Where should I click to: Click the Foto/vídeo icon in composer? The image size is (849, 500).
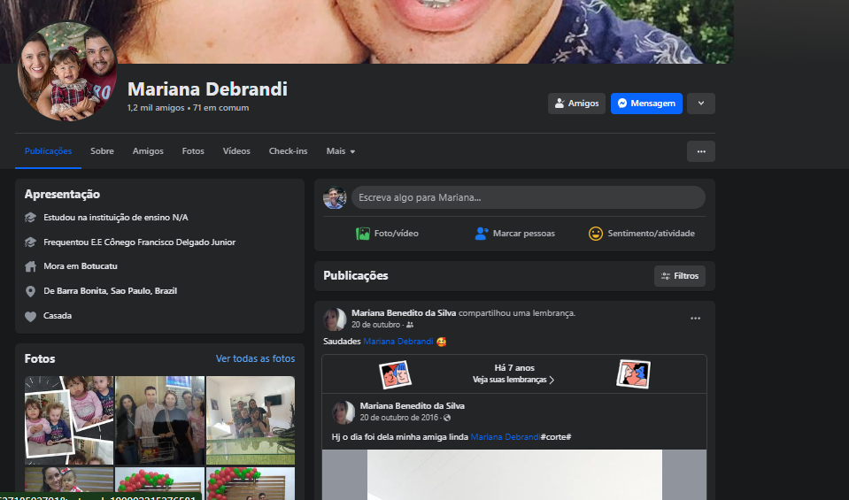tap(363, 234)
